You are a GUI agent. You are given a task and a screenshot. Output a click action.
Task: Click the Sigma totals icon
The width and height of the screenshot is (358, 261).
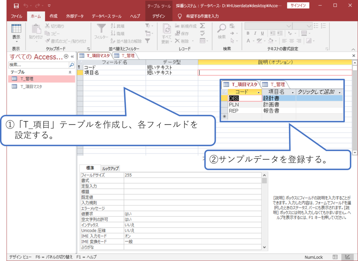click(x=202, y=26)
